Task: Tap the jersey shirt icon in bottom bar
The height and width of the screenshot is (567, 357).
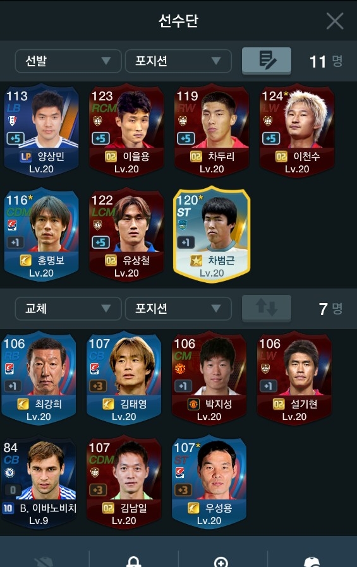Action: click(x=312, y=563)
